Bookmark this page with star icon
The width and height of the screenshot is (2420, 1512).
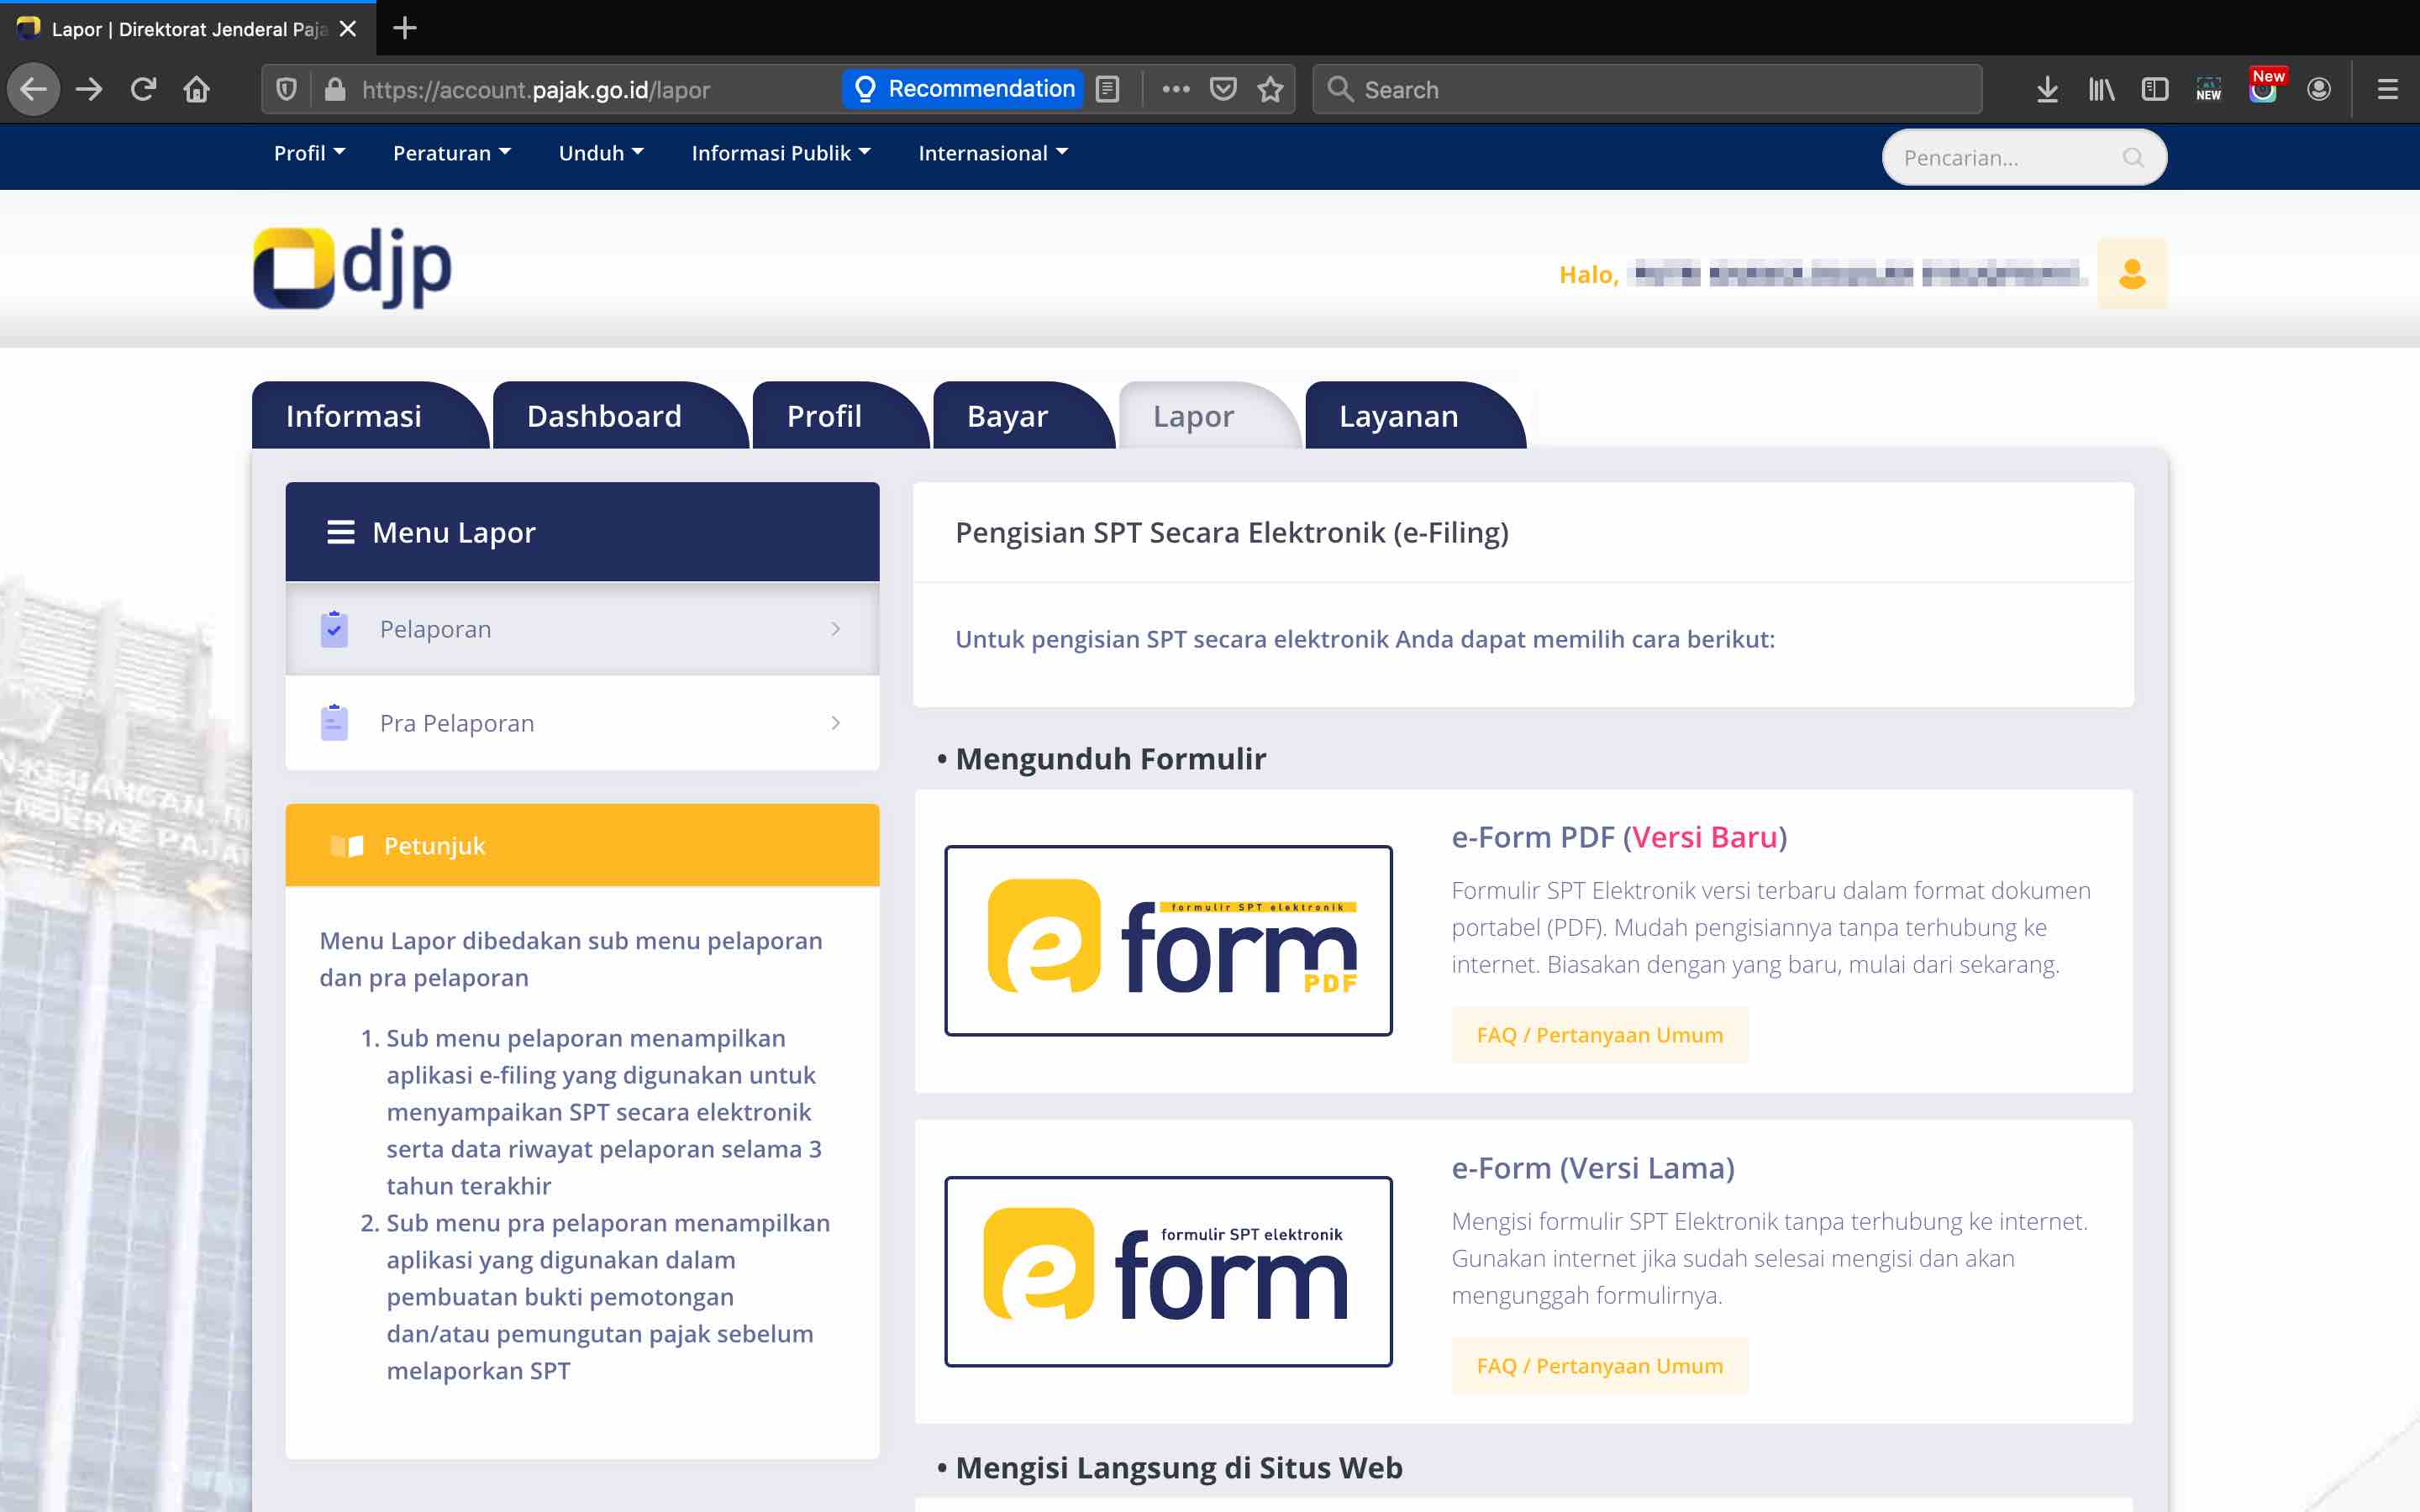point(1270,89)
